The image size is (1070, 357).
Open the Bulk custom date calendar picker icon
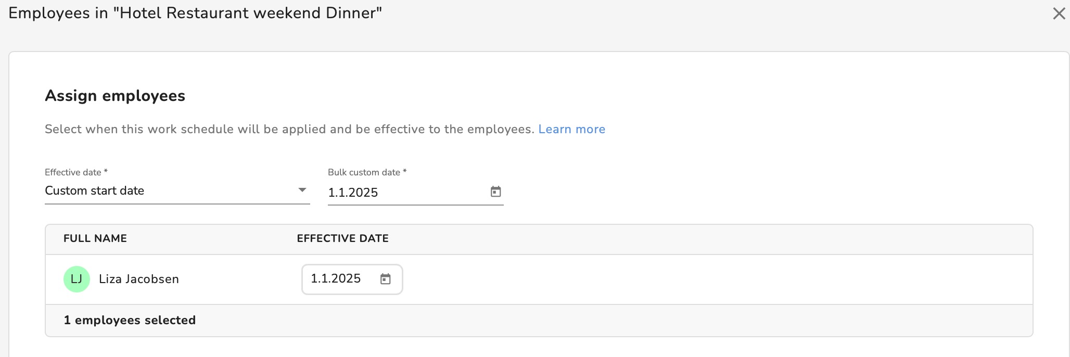click(x=495, y=192)
